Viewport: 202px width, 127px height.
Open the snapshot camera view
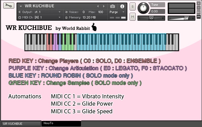pos(112,6)
